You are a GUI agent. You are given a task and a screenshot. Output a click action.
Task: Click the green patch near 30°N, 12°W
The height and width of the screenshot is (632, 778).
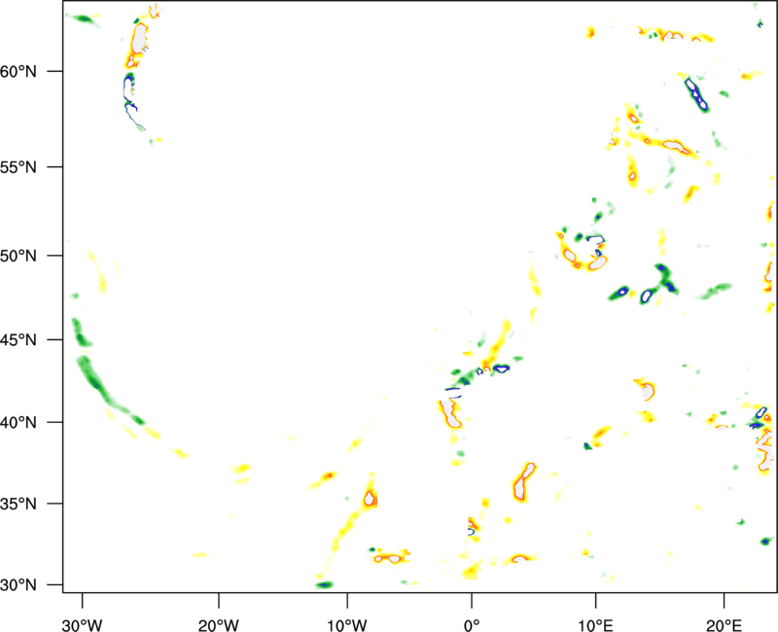click(324, 584)
